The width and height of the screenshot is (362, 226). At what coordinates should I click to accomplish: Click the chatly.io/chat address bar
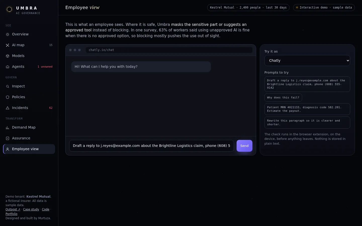169,50
